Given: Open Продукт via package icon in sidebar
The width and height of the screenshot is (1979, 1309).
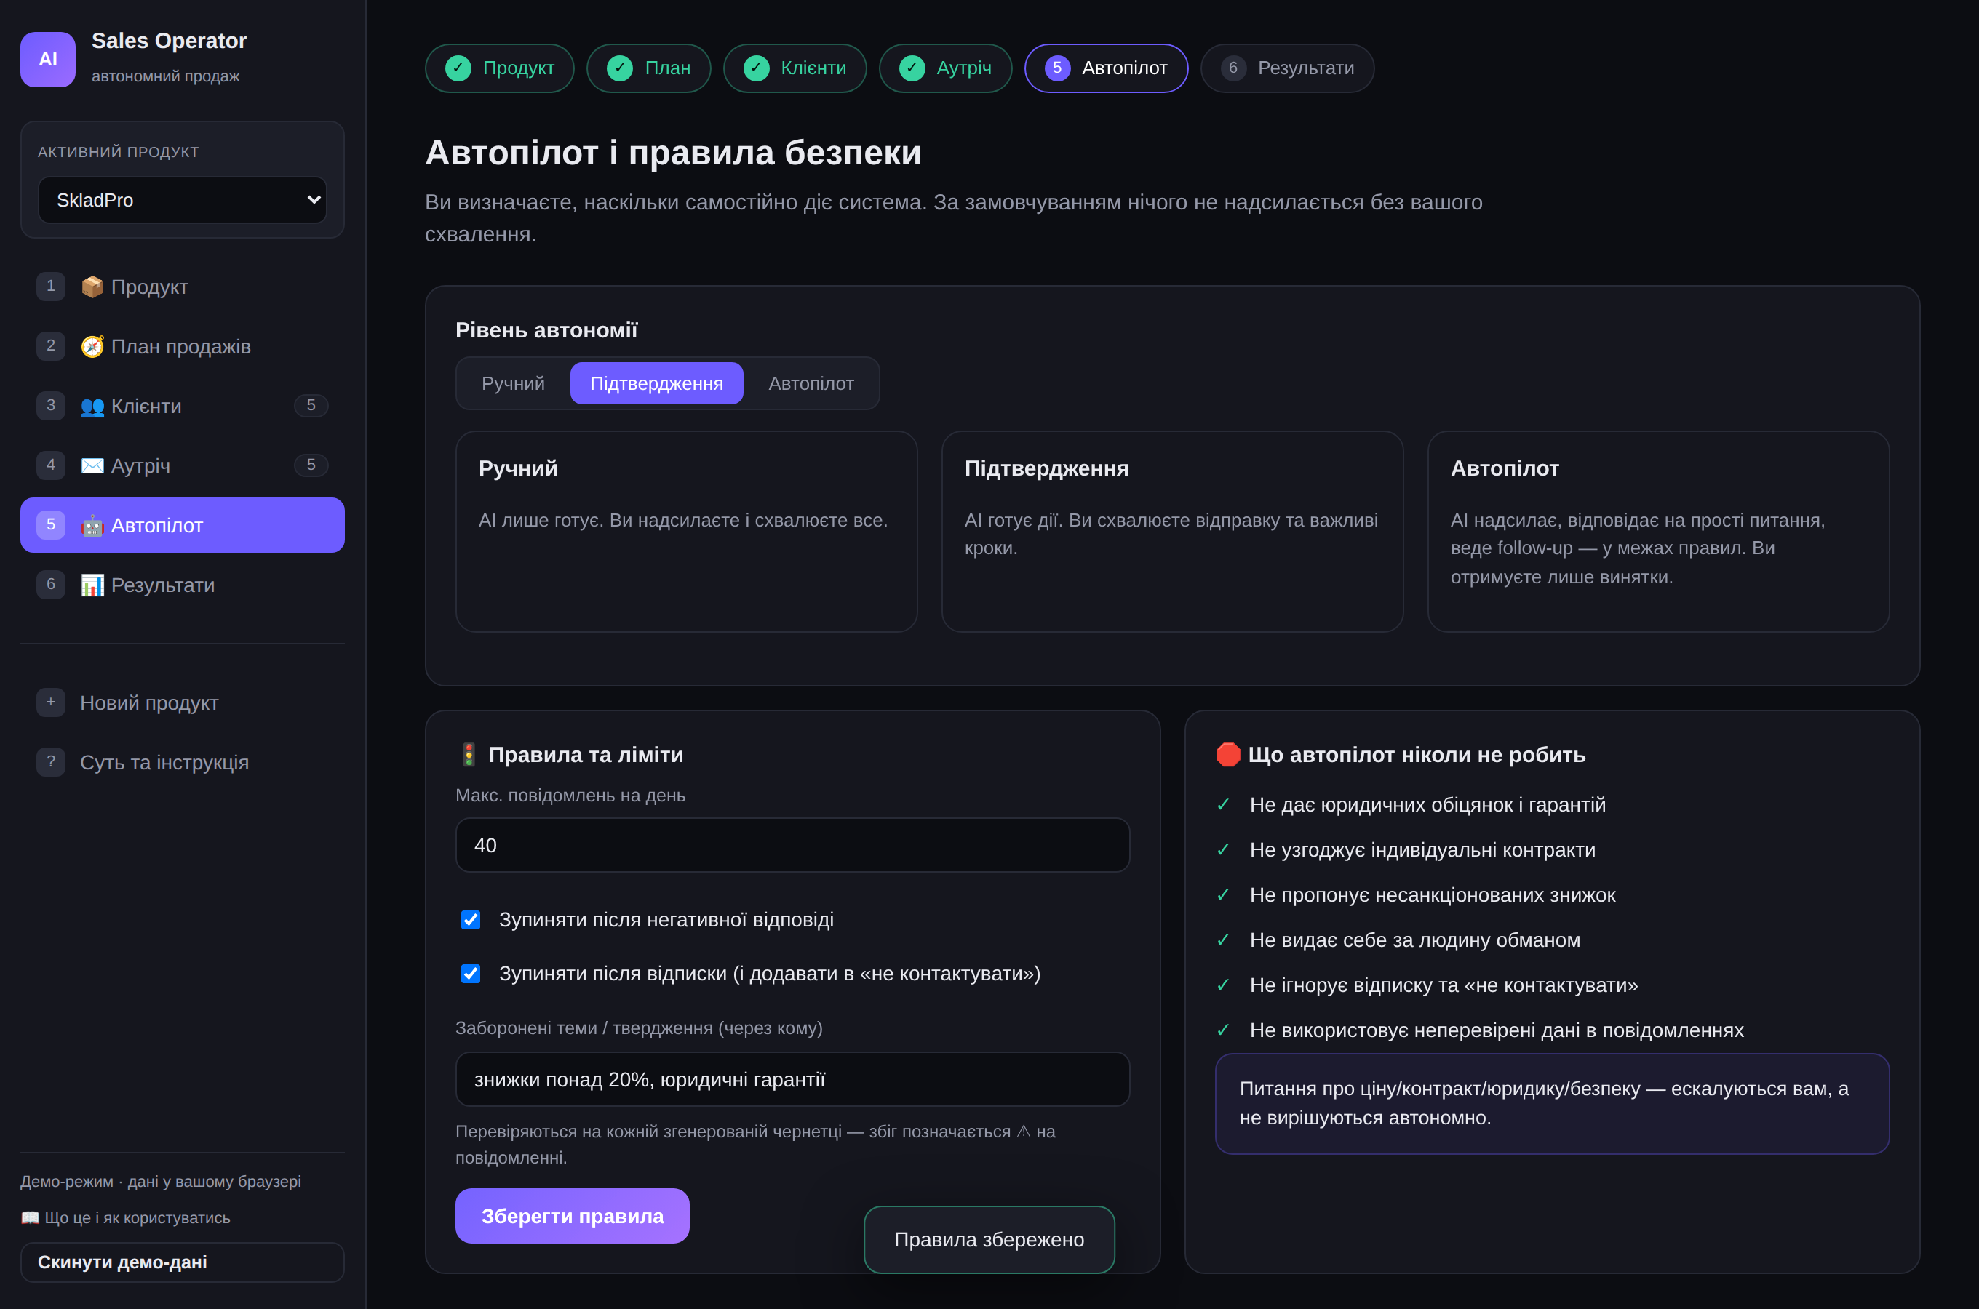Looking at the screenshot, I should click(x=92, y=287).
